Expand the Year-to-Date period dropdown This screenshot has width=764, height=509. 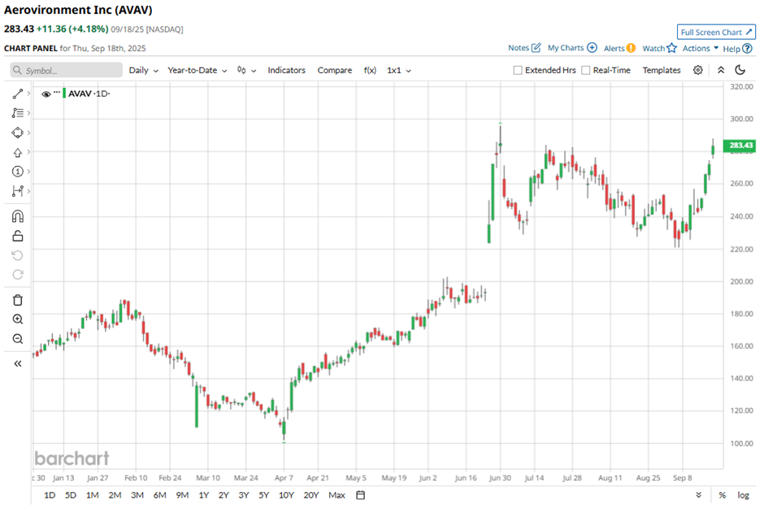pos(197,70)
